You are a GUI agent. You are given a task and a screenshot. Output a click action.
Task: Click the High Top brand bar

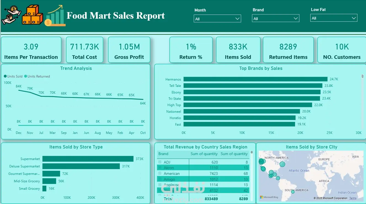(248, 105)
